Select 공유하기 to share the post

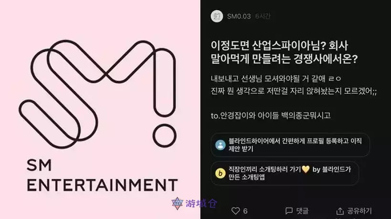360,211
